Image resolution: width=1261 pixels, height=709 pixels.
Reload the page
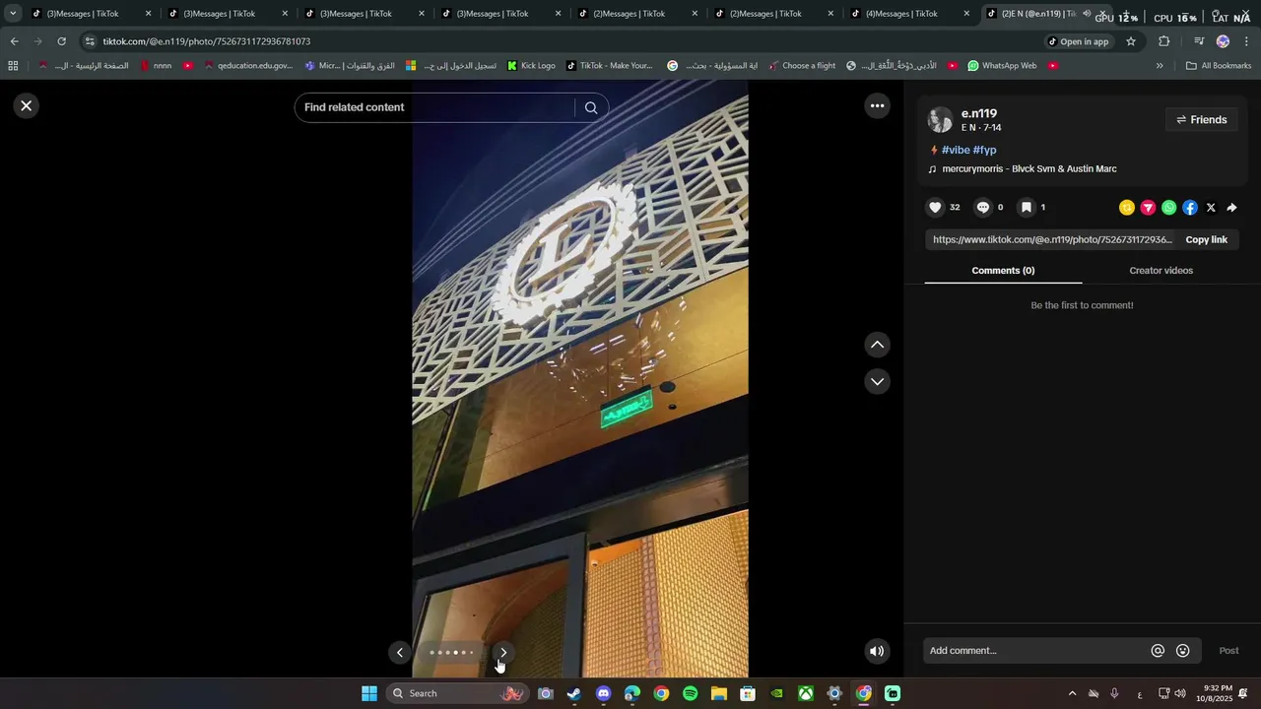(62, 41)
